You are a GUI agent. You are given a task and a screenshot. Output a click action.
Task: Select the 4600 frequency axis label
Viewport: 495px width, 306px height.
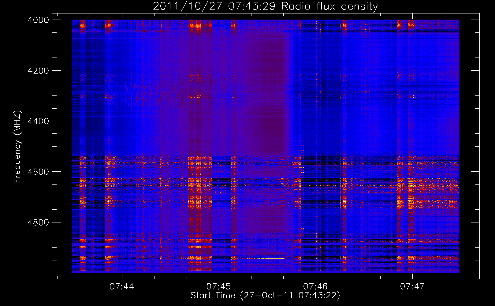pos(38,172)
